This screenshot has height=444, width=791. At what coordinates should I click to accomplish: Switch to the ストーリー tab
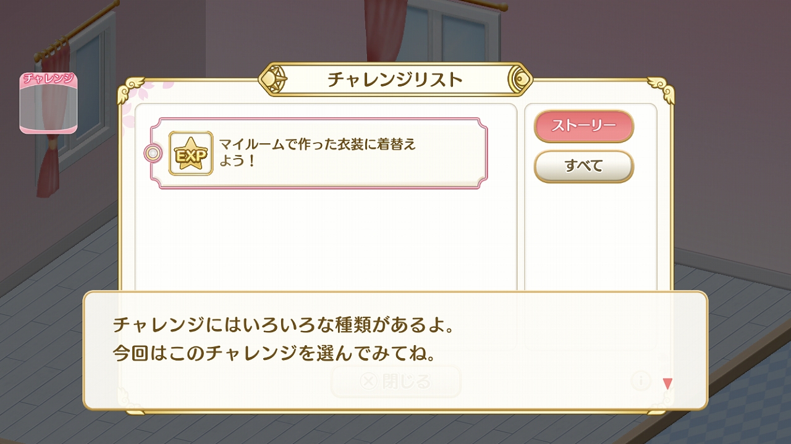point(583,126)
